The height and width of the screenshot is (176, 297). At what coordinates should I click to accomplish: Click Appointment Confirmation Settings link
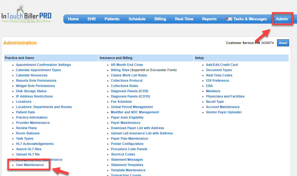(43, 65)
